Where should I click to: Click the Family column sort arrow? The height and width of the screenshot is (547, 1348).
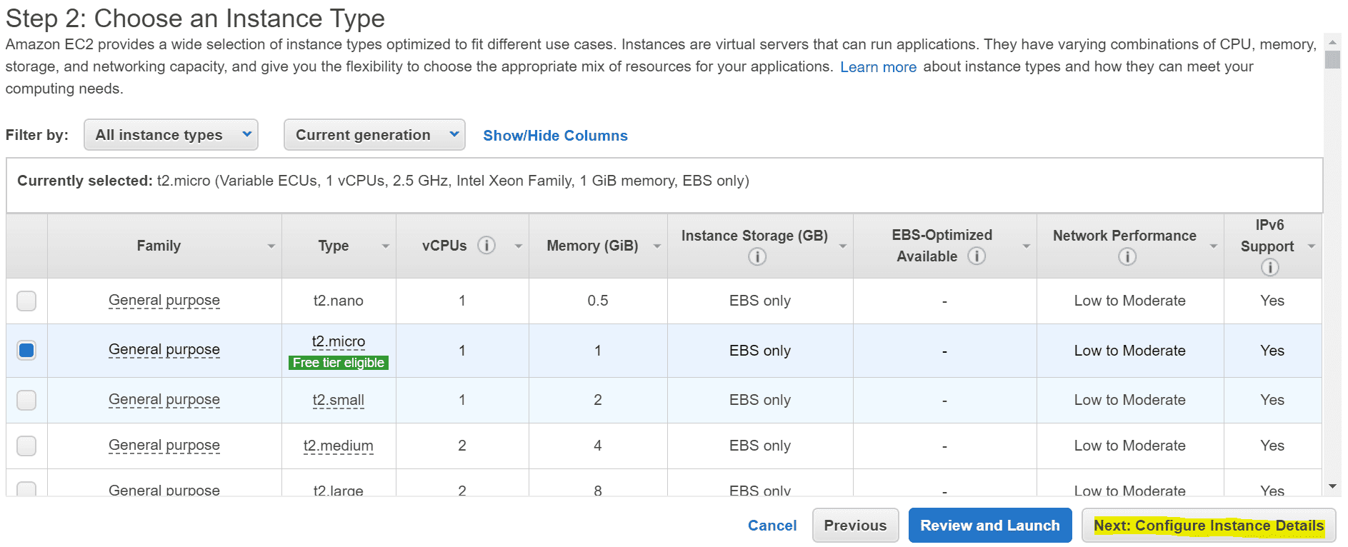pos(271,246)
